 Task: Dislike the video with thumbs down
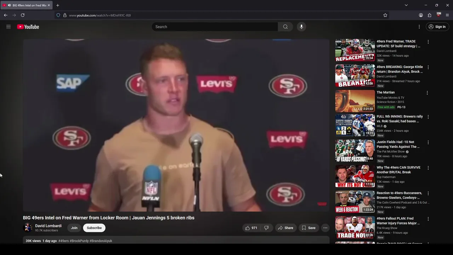point(266,228)
